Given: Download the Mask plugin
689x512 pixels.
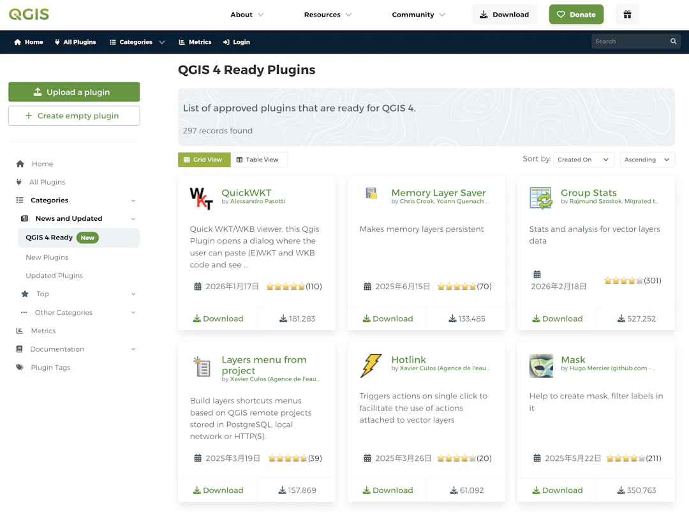Looking at the screenshot, I should point(557,490).
